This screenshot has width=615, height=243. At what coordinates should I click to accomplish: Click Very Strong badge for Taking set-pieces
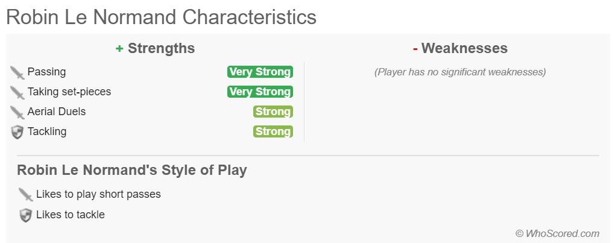coord(260,92)
